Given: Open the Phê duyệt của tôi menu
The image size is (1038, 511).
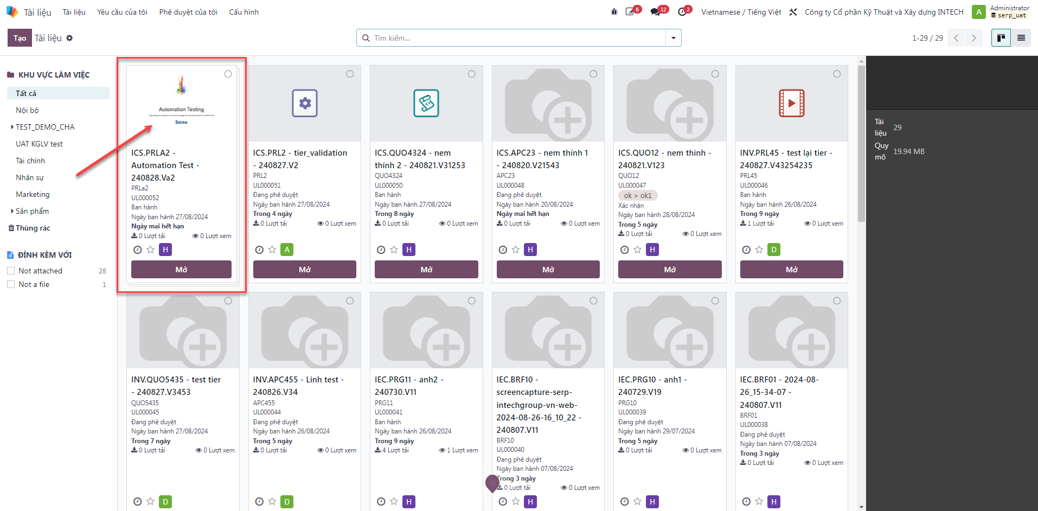Looking at the screenshot, I should click(x=188, y=12).
